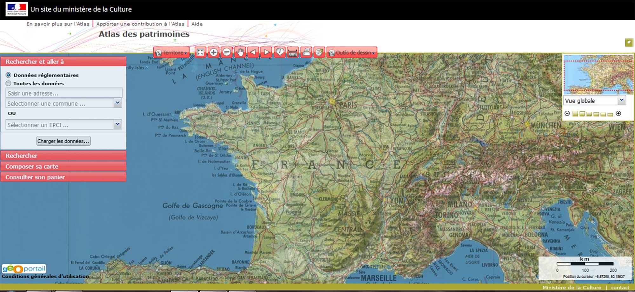The height and width of the screenshot is (292, 635).
Task: Click the Atlas des patrimoines title
Action: pyautogui.click(x=144, y=34)
